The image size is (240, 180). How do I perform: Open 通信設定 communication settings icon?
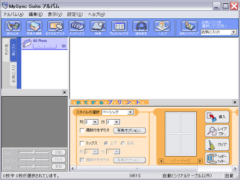tap(140, 26)
